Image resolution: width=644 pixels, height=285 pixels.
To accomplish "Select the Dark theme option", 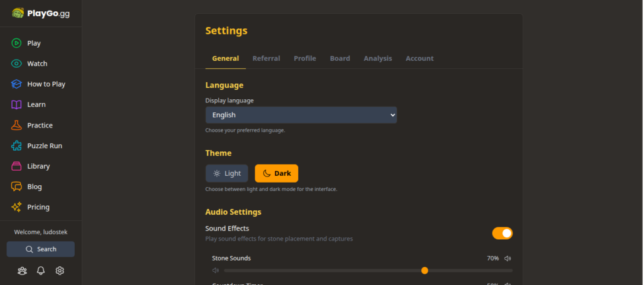I will tap(276, 173).
